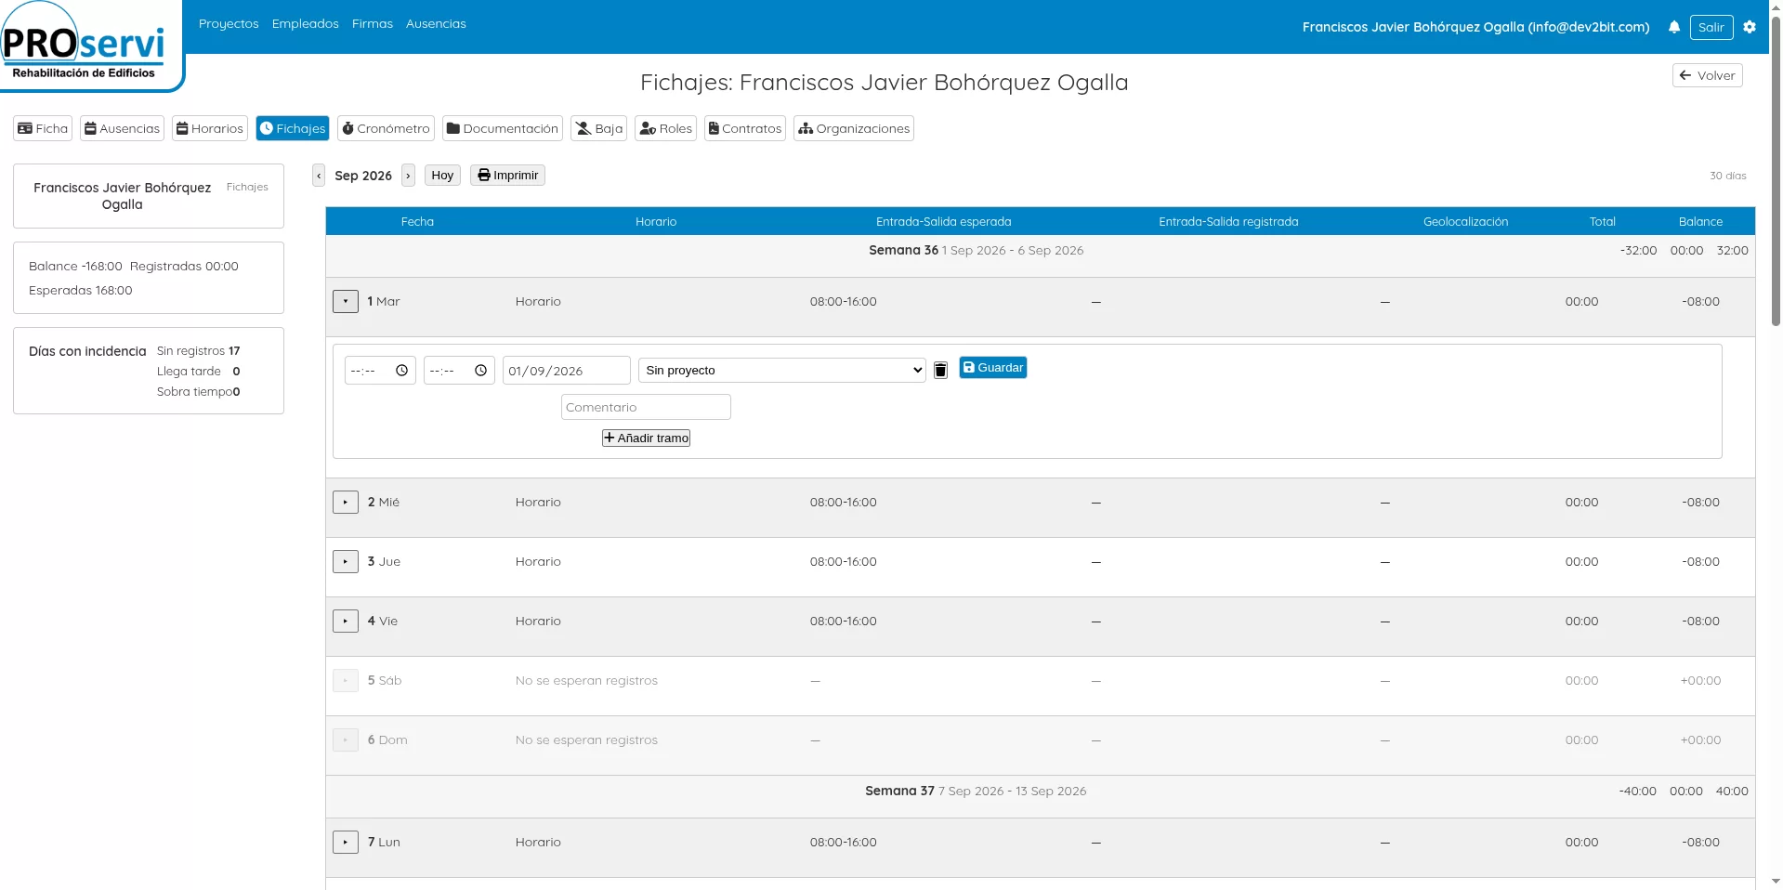Add a segment with Añadir tramo
The height and width of the screenshot is (890, 1783).
(646, 438)
